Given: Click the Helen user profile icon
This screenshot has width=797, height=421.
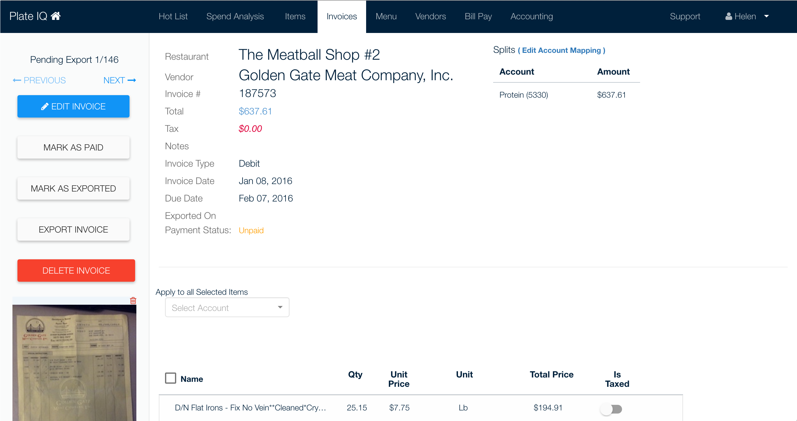Looking at the screenshot, I should [x=729, y=16].
